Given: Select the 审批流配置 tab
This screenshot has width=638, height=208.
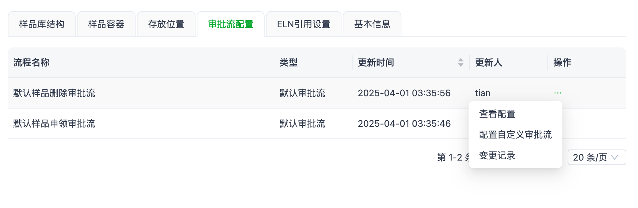Looking at the screenshot, I should [x=231, y=24].
